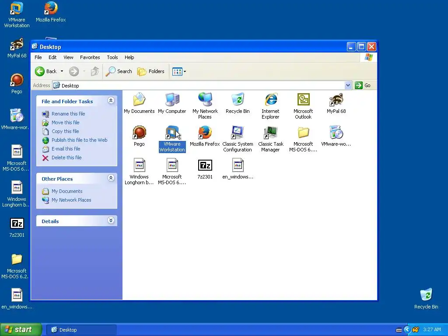Click the Go button beside address bar
This screenshot has width=448, height=336.
coord(363,85)
